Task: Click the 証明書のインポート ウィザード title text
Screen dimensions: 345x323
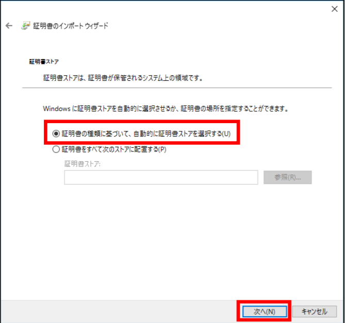Action: 71,26
